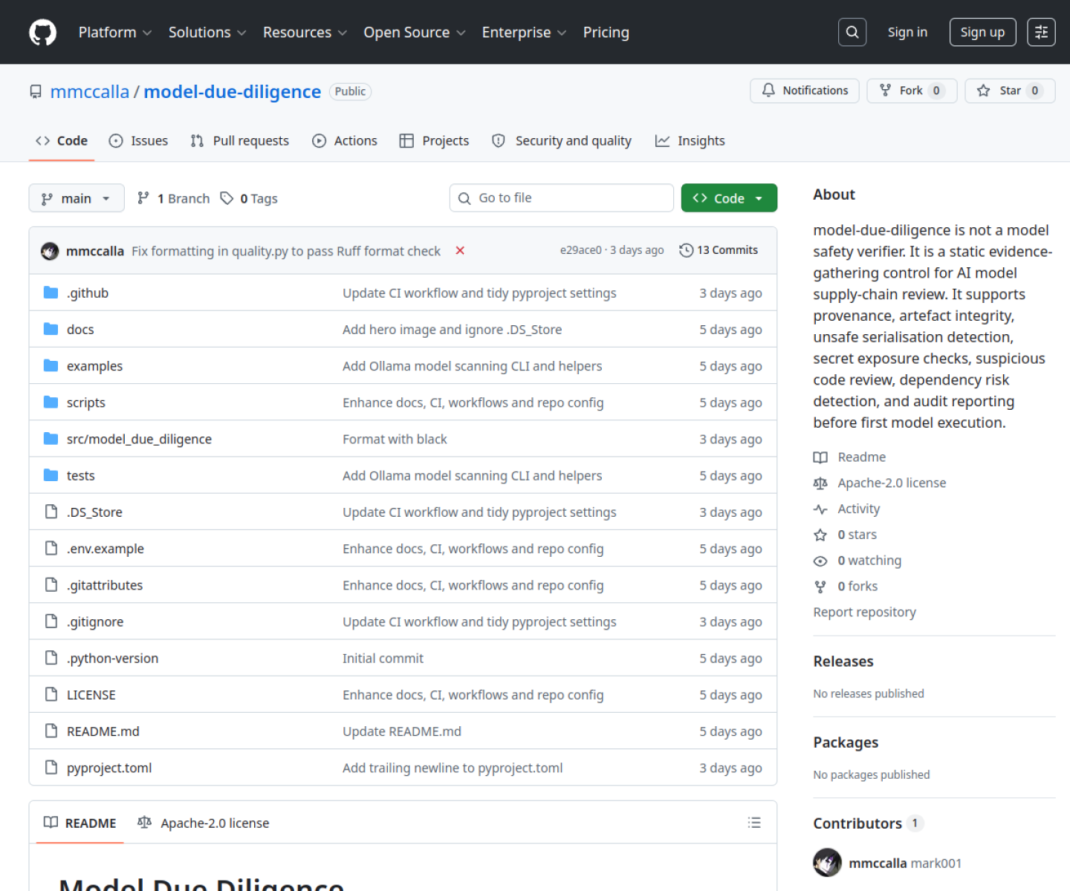Open the green Code dropdown button

[729, 198]
